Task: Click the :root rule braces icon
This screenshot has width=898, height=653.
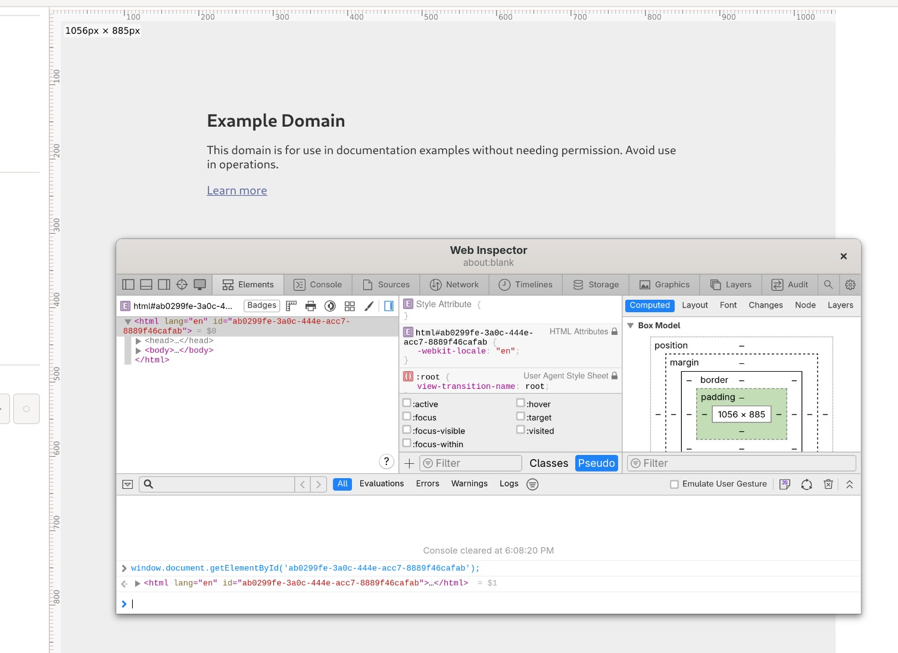Action: pyautogui.click(x=408, y=376)
